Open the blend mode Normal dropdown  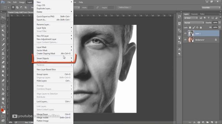[194, 23]
